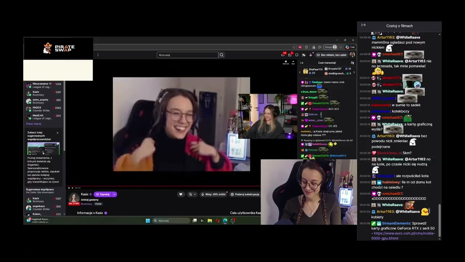Open the Windows Start menu
The width and height of the screenshot is (465, 262).
[x=148, y=221]
